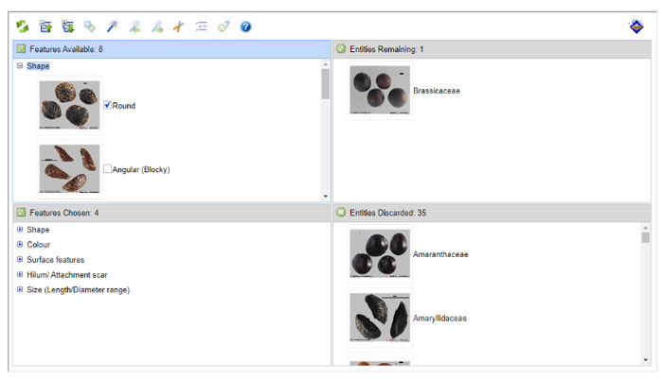The height and width of the screenshot is (380, 663).
Task: Expand Colour under Features Chosen
Action: click(20, 245)
